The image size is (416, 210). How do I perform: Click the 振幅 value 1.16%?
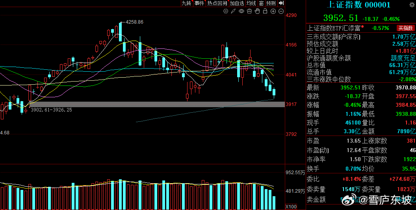[x=353, y=114]
